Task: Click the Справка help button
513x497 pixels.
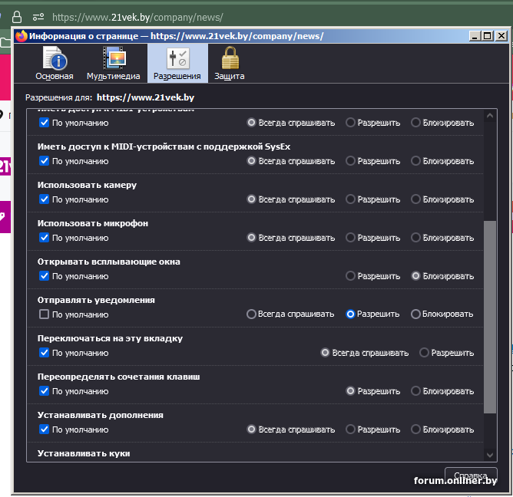Action: point(471,476)
